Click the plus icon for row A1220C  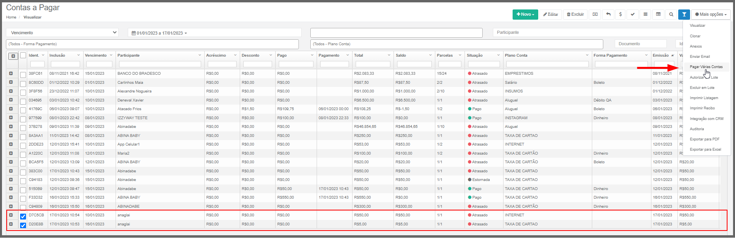point(11,153)
